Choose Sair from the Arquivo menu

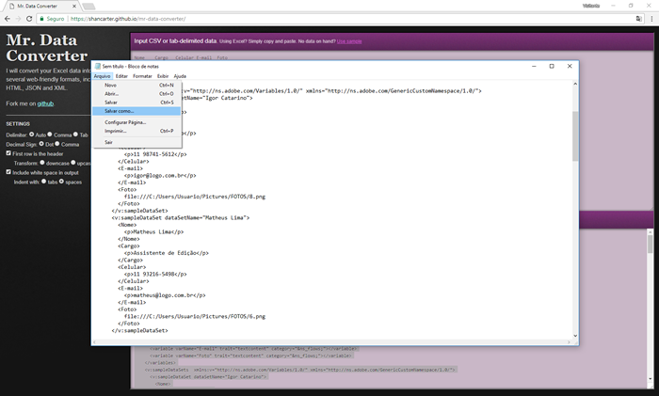tap(137, 142)
